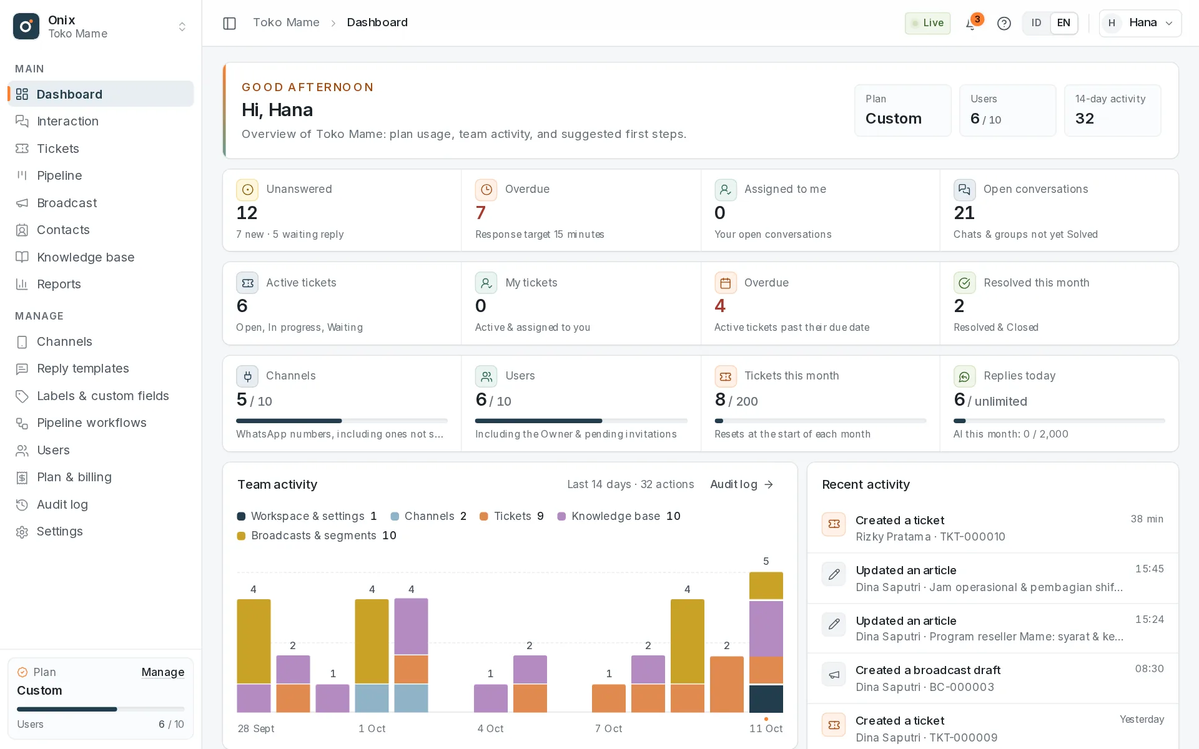The width and height of the screenshot is (1199, 749).
Task: Expand the Onix workspace switcher
Action: pyautogui.click(x=182, y=27)
